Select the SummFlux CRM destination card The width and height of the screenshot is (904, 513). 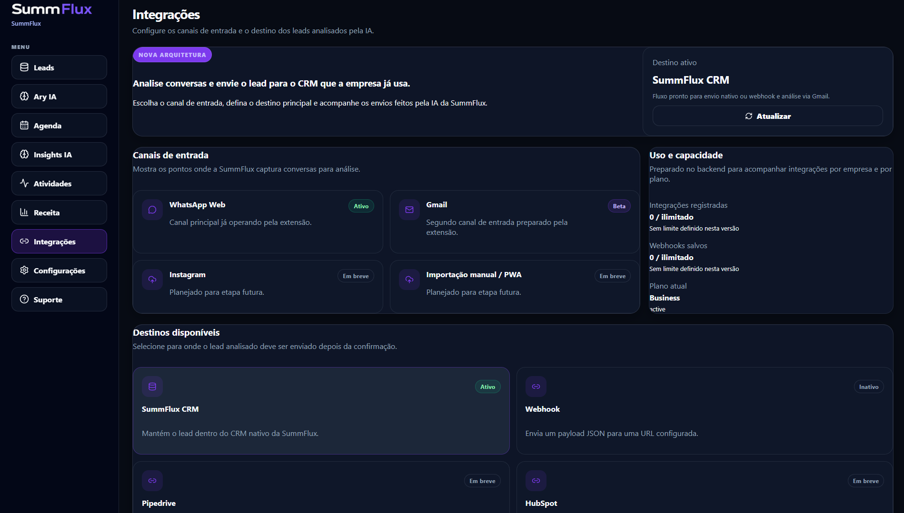[321, 411]
